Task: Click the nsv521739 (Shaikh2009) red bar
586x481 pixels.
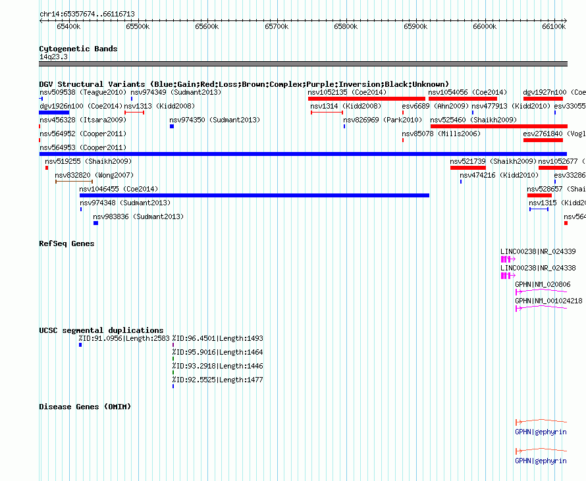Action: pyautogui.click(x=468, y=168)
